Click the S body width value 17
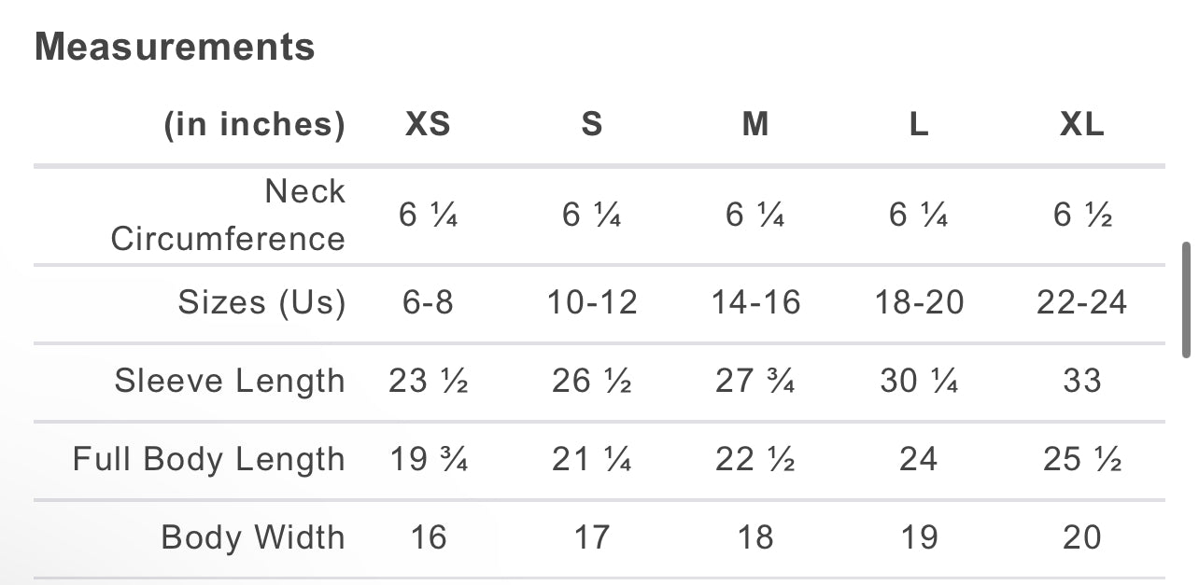The height and width of the screenshot is (585, 1199). [592, 537]
